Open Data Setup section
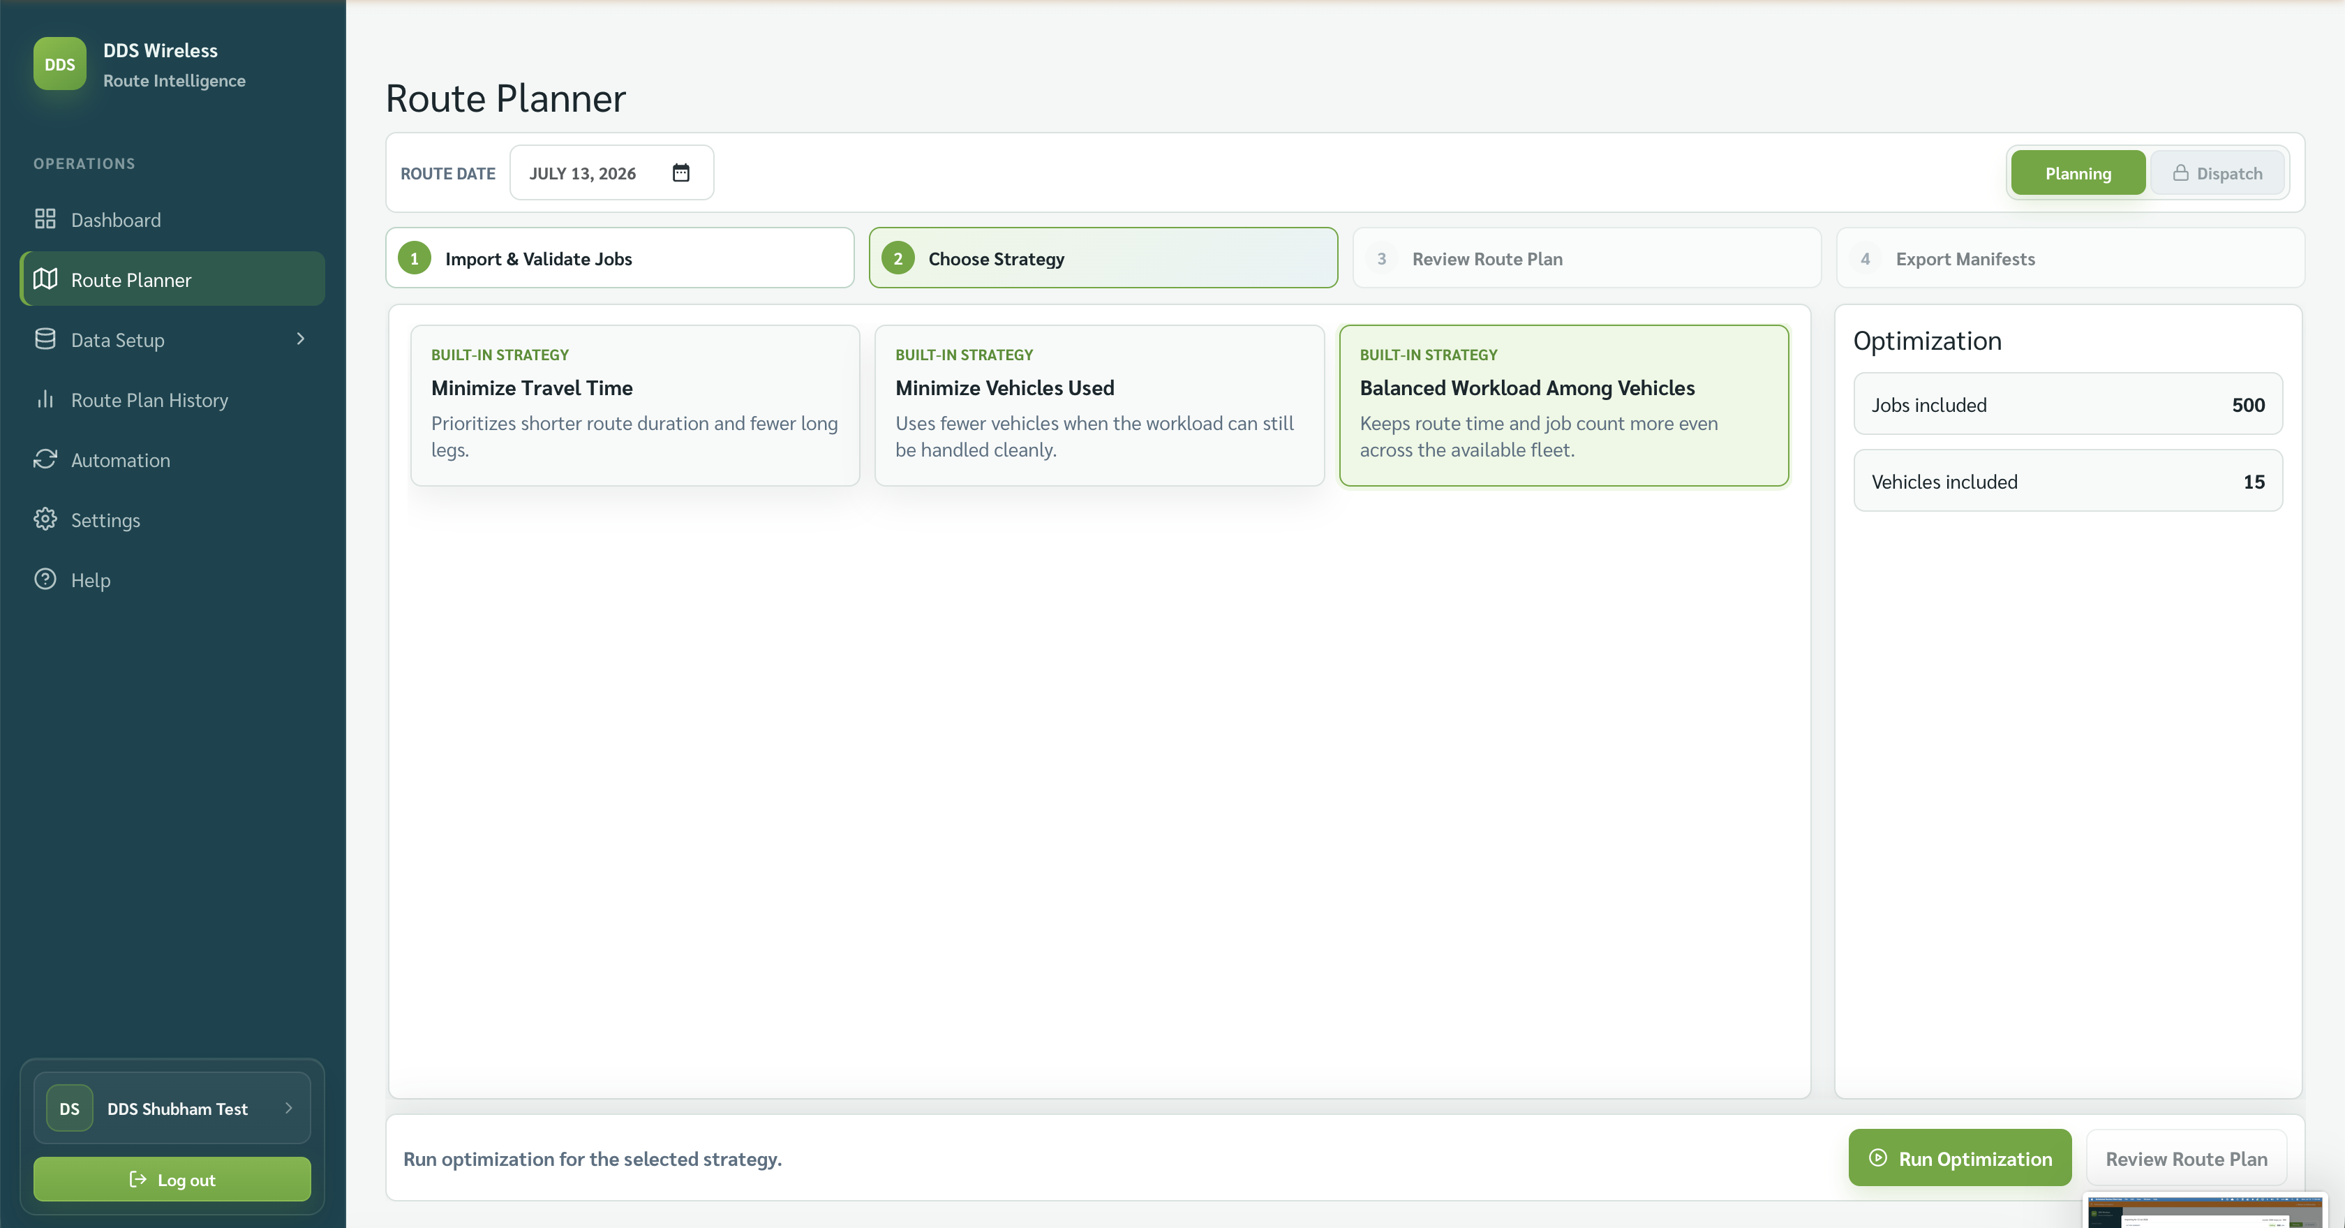This screenshot has height=1228, width=2345. click(172, 339)
